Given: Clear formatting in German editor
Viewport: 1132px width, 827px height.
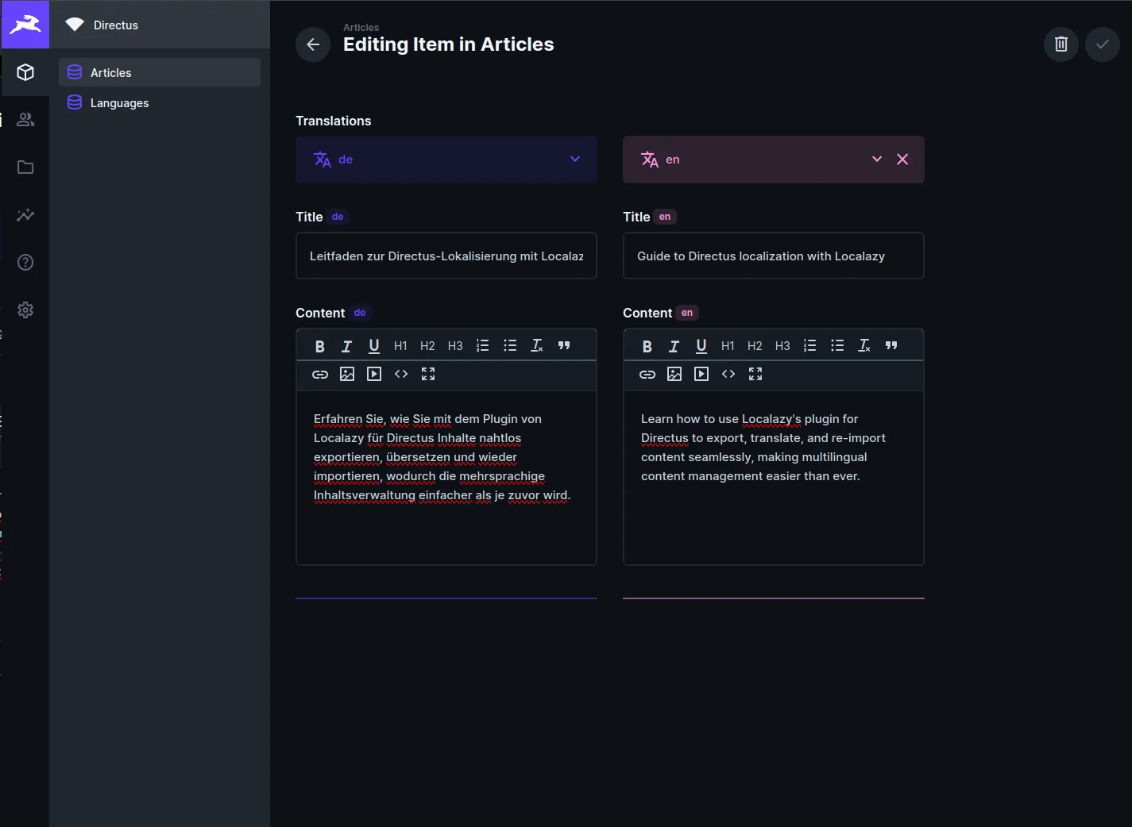Looking at the screenshot, I should pos(537,345).
